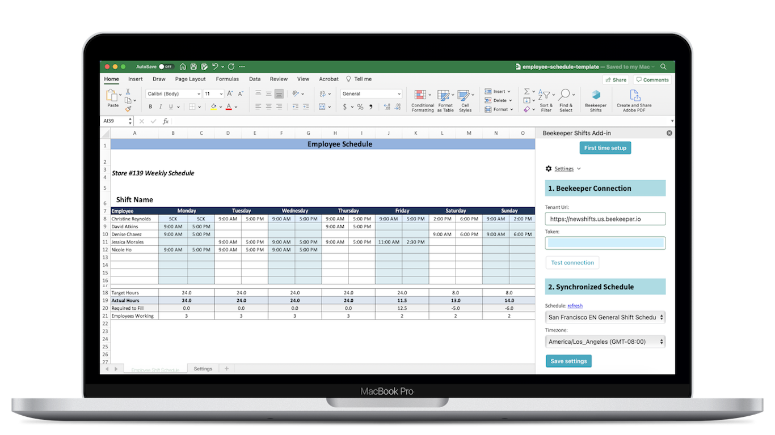
Task: Click the Home icon in title bar
Action: point(183,66)
